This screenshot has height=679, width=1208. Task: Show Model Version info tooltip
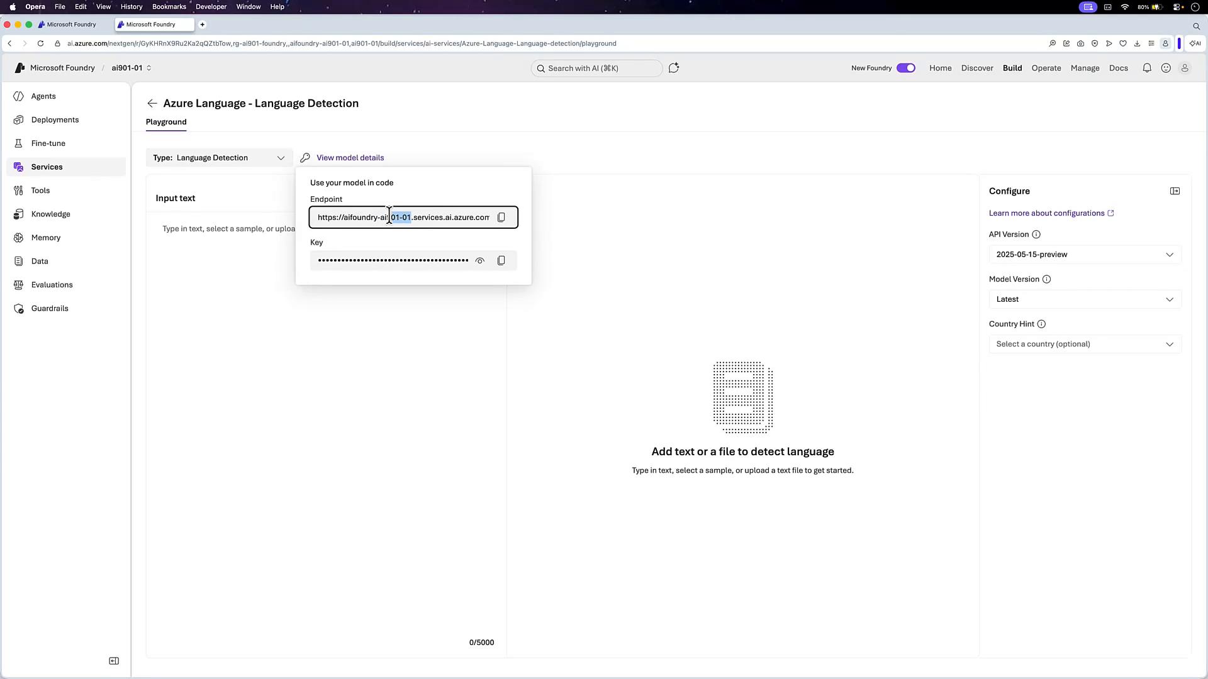[1047, 279]
